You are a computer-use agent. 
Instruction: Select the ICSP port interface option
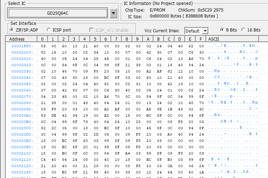tap(49, 30)
